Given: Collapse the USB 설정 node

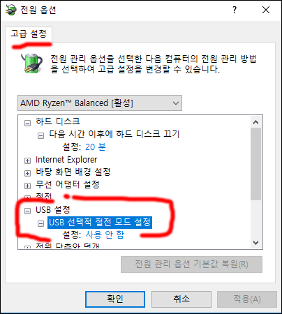Looking at the screenshot, I should [27, 211].
